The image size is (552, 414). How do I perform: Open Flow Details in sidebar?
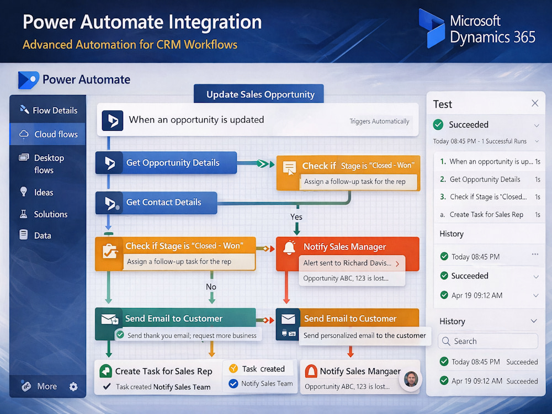coord(48,110)
